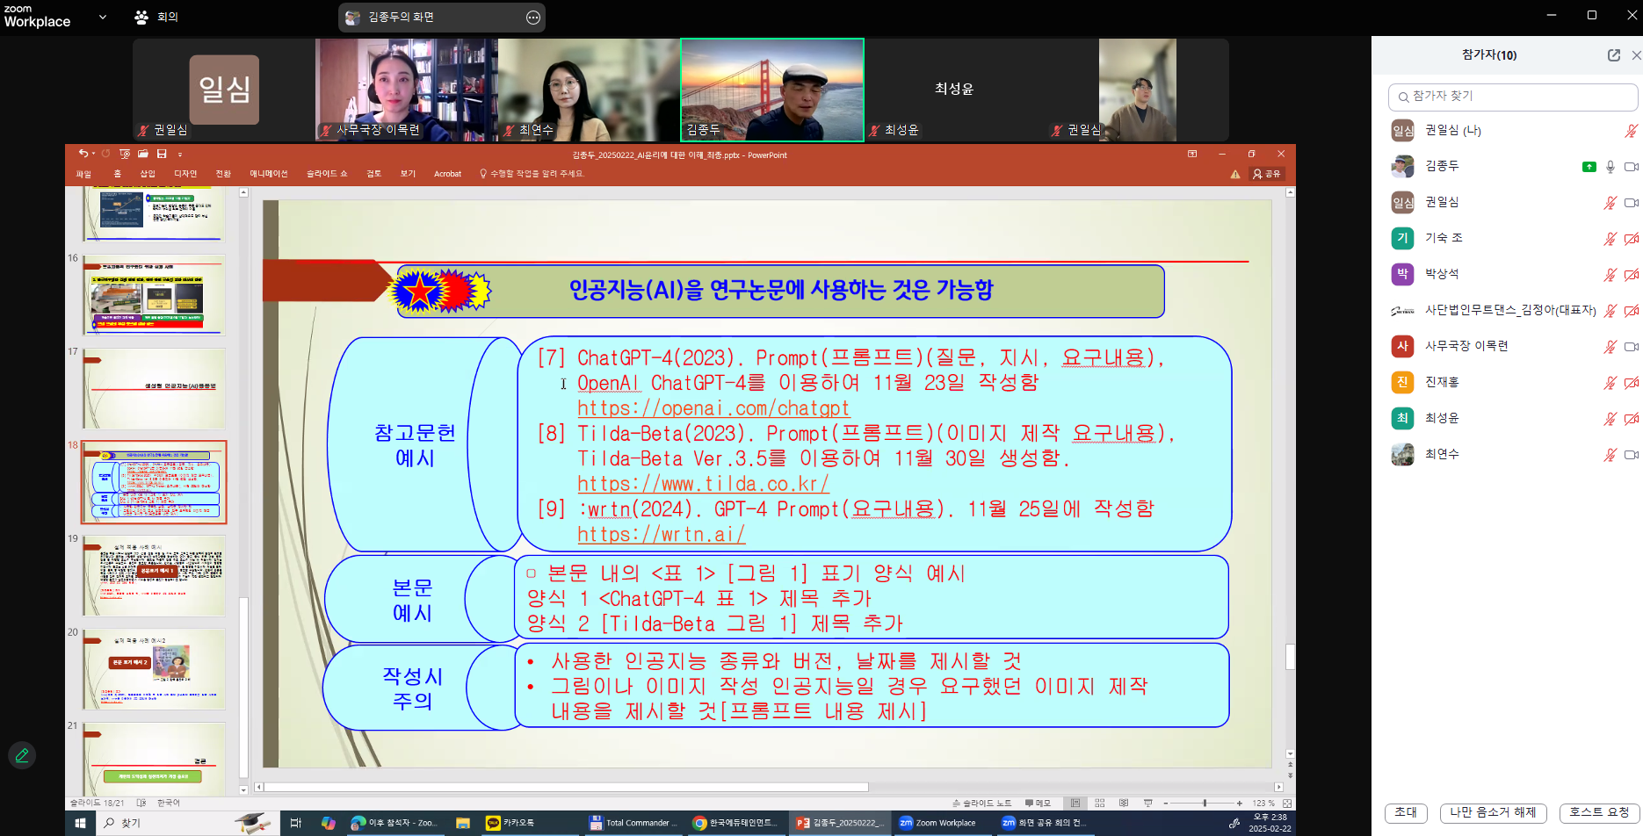
Task: Click the 나만 음소거 해제 button
Action: 1493,812
